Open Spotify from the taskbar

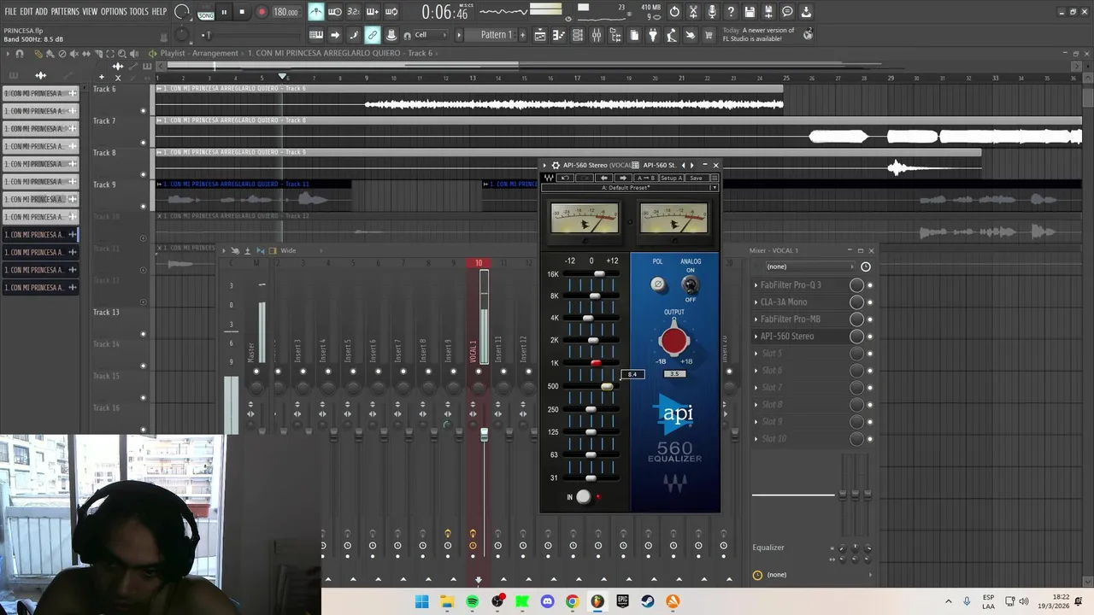(472, 601)
